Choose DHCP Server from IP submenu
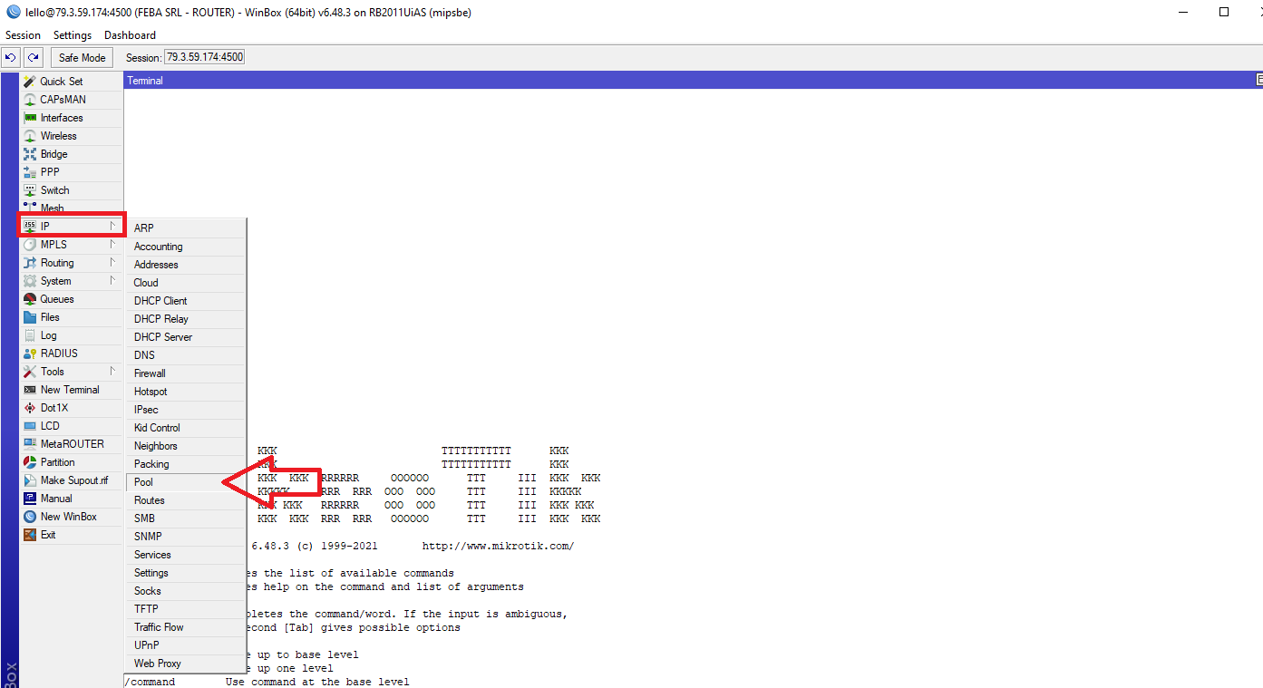Screen dimensions: 1263x688 186,337
